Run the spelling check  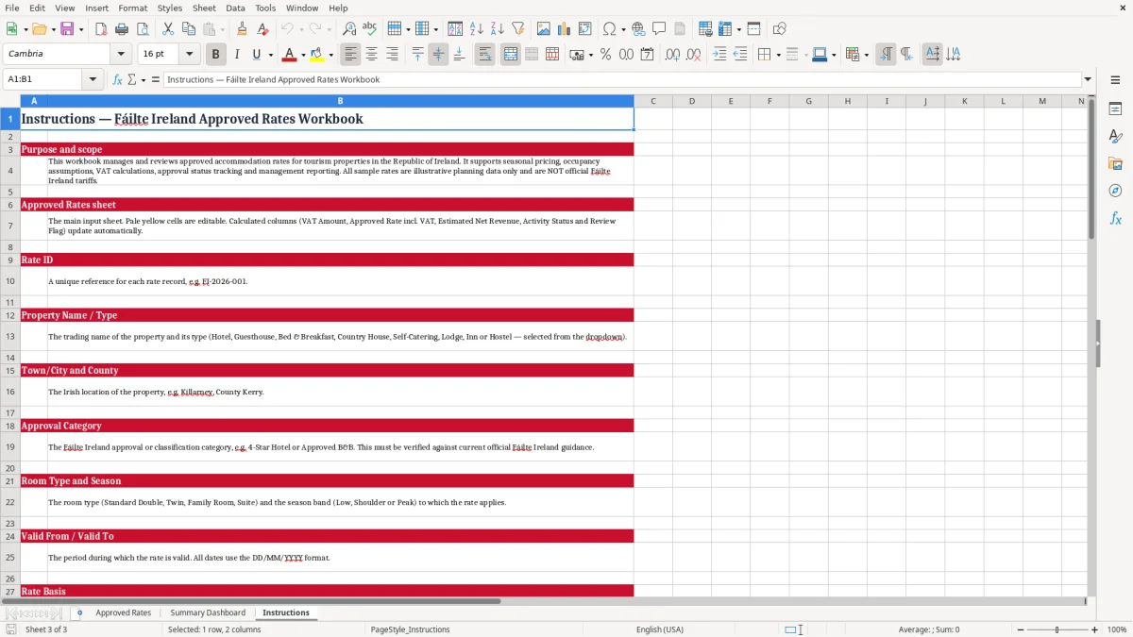pyautogui.click(x=370, y=29)
